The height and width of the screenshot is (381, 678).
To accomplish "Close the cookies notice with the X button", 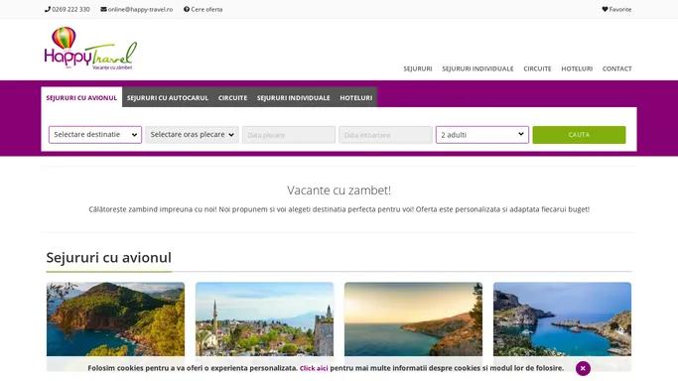I will click(x=583, y=368).
